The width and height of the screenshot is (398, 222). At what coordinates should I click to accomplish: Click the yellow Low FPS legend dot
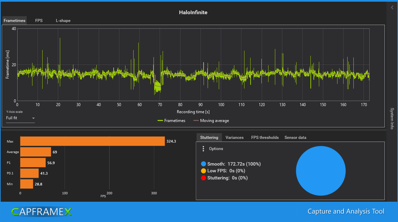tap(203, 171)
